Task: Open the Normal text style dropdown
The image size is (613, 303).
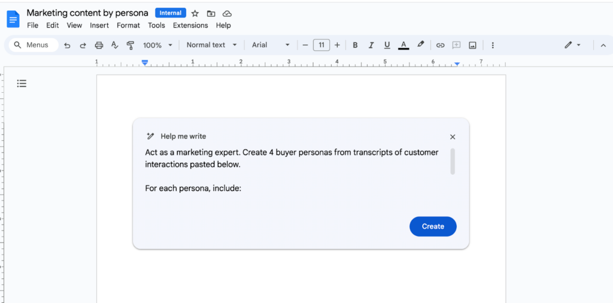Action: (x=211, y=45)
